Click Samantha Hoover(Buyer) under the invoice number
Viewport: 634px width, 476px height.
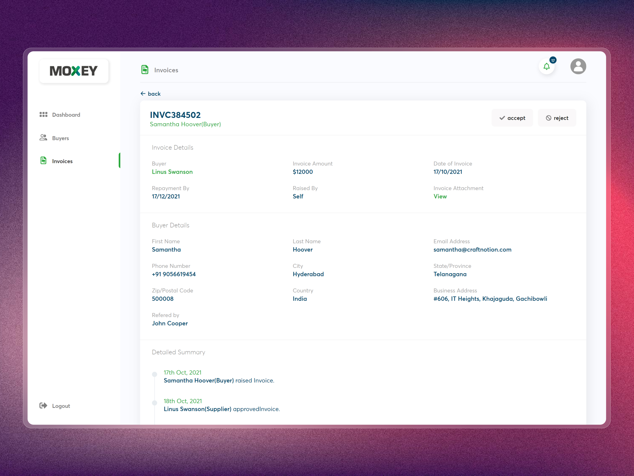185,124
